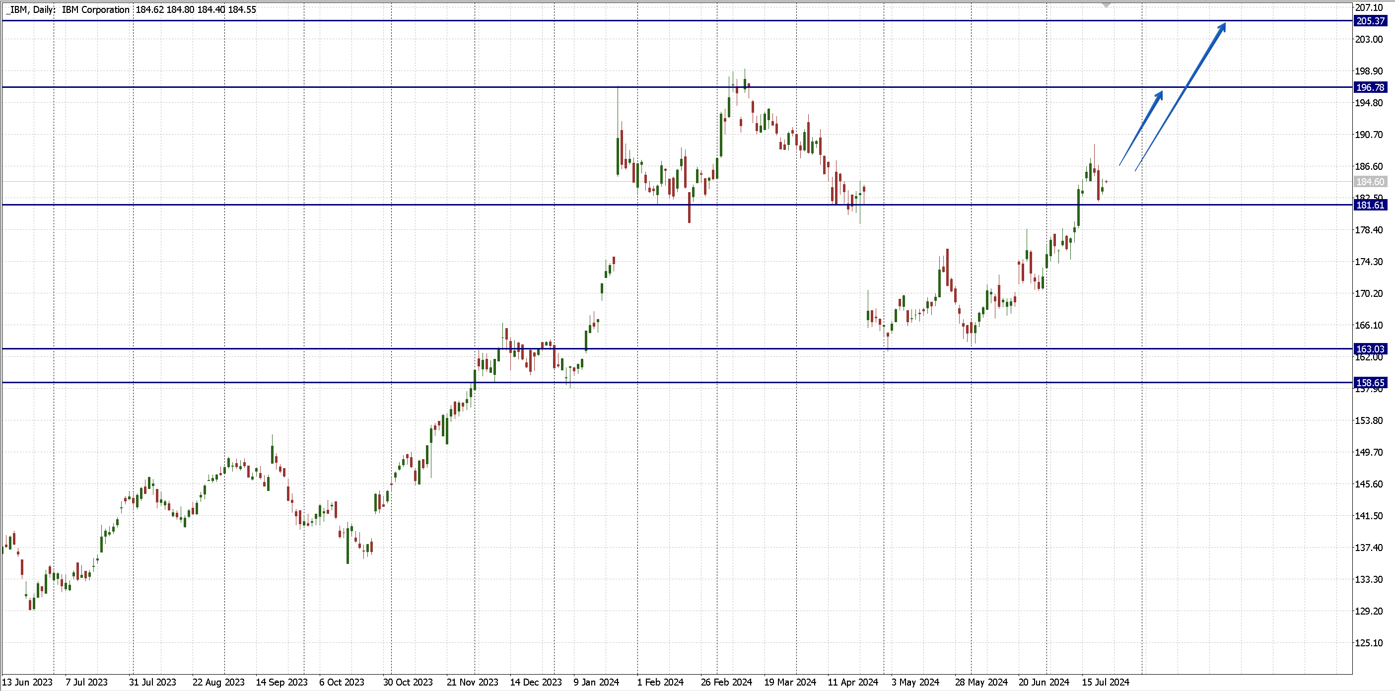
Task: Click the 174.30 value on the price scale
Action: [1369, 262]
